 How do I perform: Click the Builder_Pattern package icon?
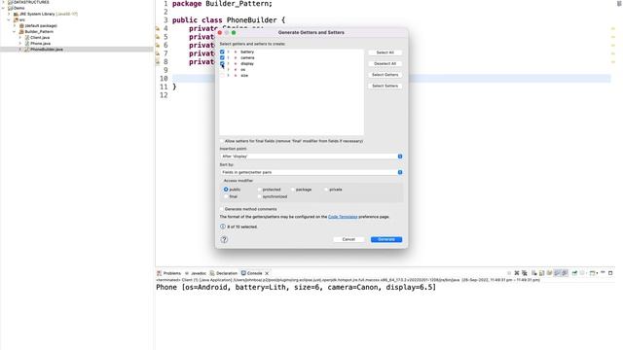(x=21, y=31)
